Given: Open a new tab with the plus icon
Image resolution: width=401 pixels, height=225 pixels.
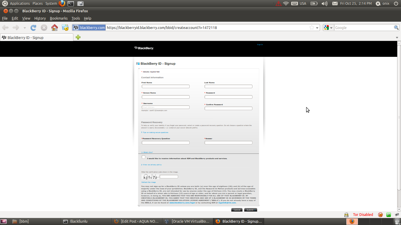Looking at the screenshot, I should pos(78,37).
